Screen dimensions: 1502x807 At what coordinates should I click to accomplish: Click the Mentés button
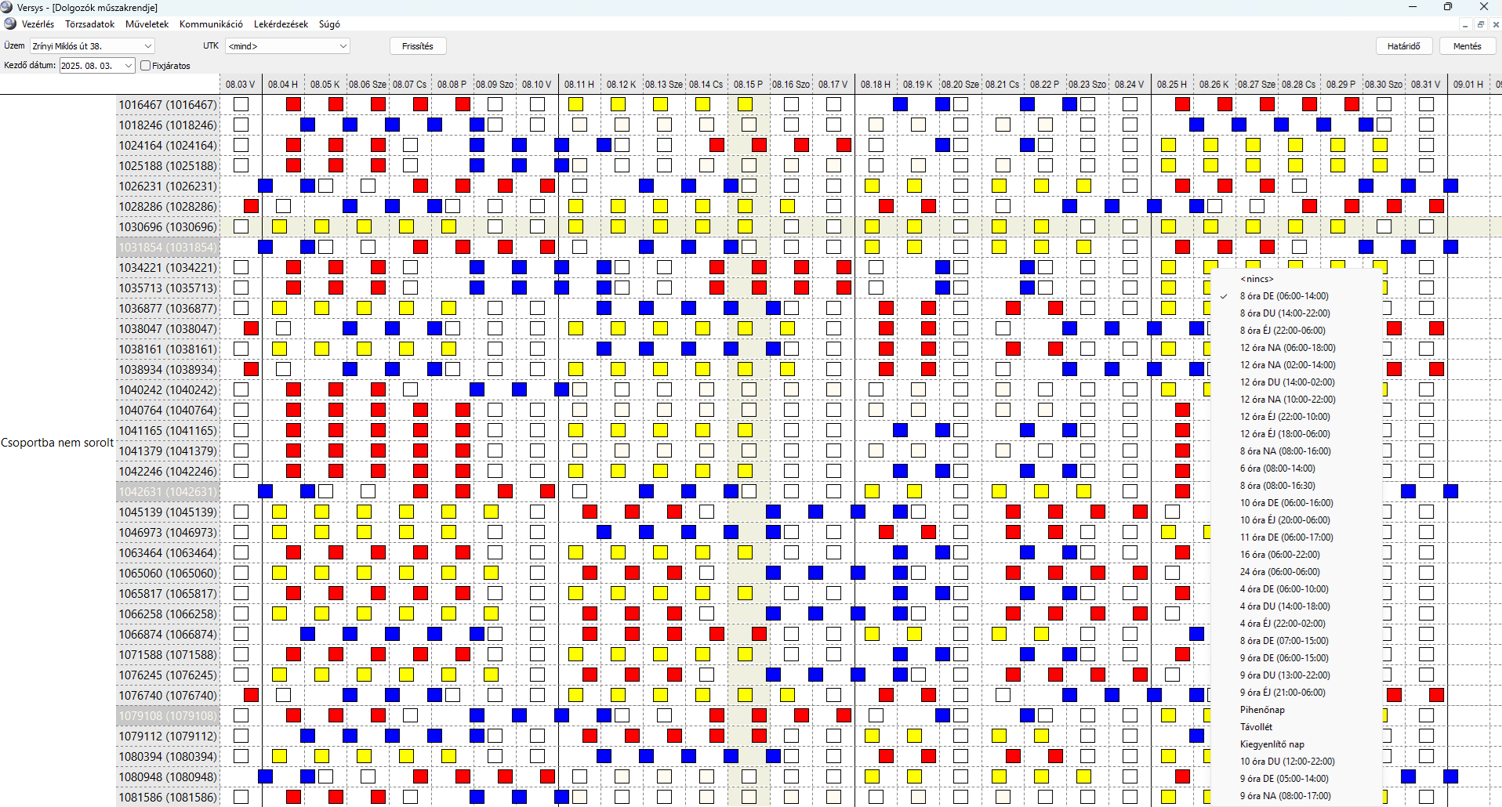click(x=1467, y=46)
